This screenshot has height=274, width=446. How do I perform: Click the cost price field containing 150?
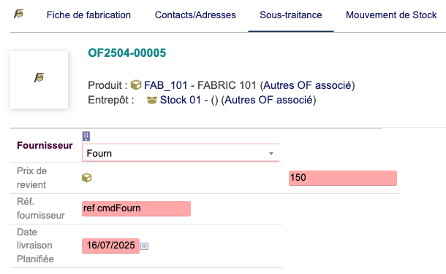(343, 178)
